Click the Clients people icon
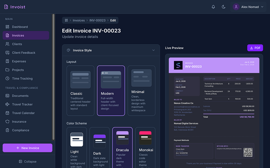 pyautogui.click(x=7, y=44)
